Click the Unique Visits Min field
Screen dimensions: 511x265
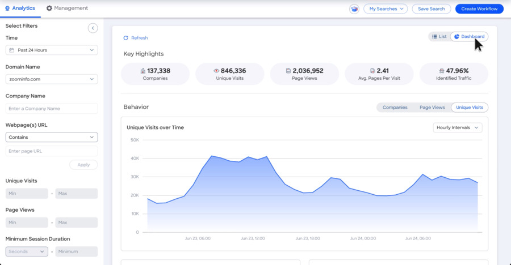tap(27, 194)
